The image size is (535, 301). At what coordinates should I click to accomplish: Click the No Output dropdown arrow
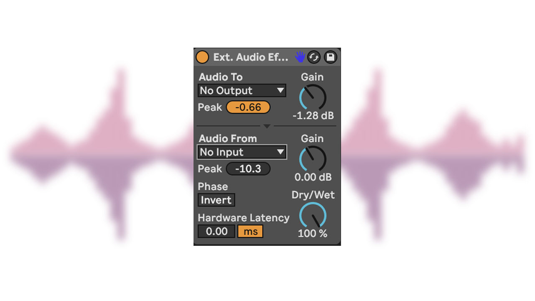point(280,90)
